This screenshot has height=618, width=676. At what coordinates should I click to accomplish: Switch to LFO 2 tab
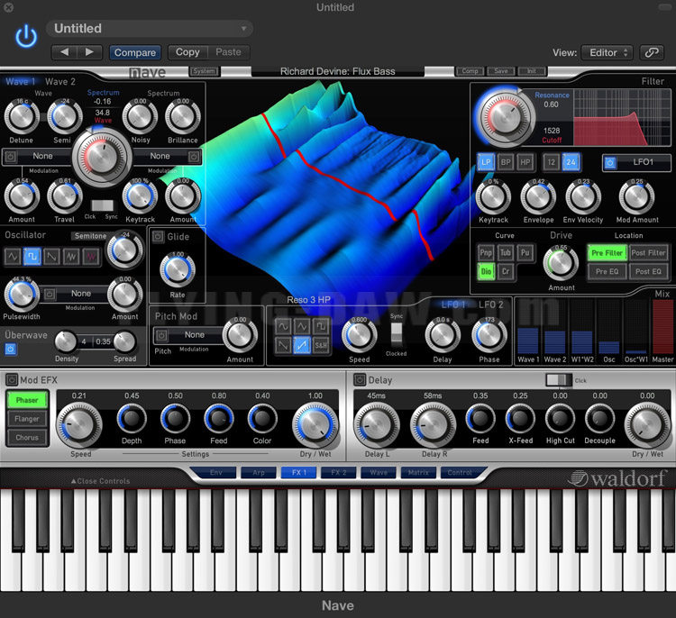point(490,304)
